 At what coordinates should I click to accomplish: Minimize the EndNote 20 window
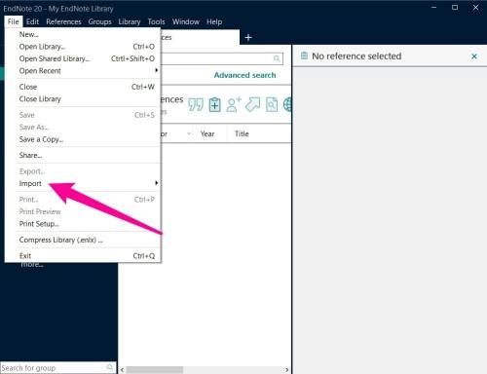pyautogui.click(x=434, y=8)
